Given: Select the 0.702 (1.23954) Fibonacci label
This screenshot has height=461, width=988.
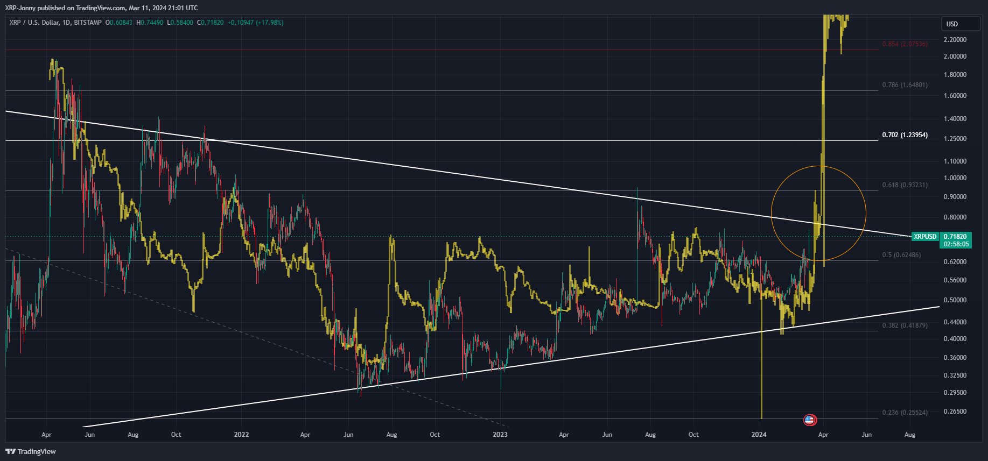Looking at the screenshot, I should [905, 135].
